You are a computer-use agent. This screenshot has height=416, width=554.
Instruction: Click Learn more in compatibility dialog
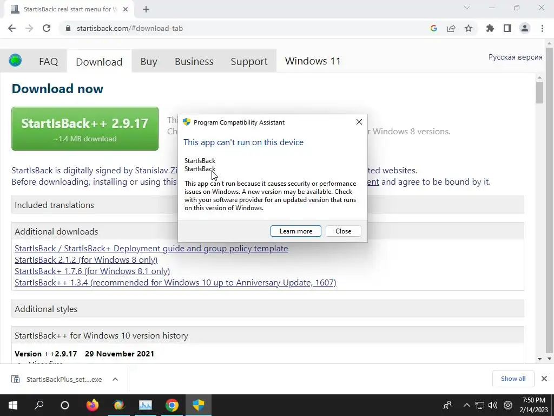(296, 231)
